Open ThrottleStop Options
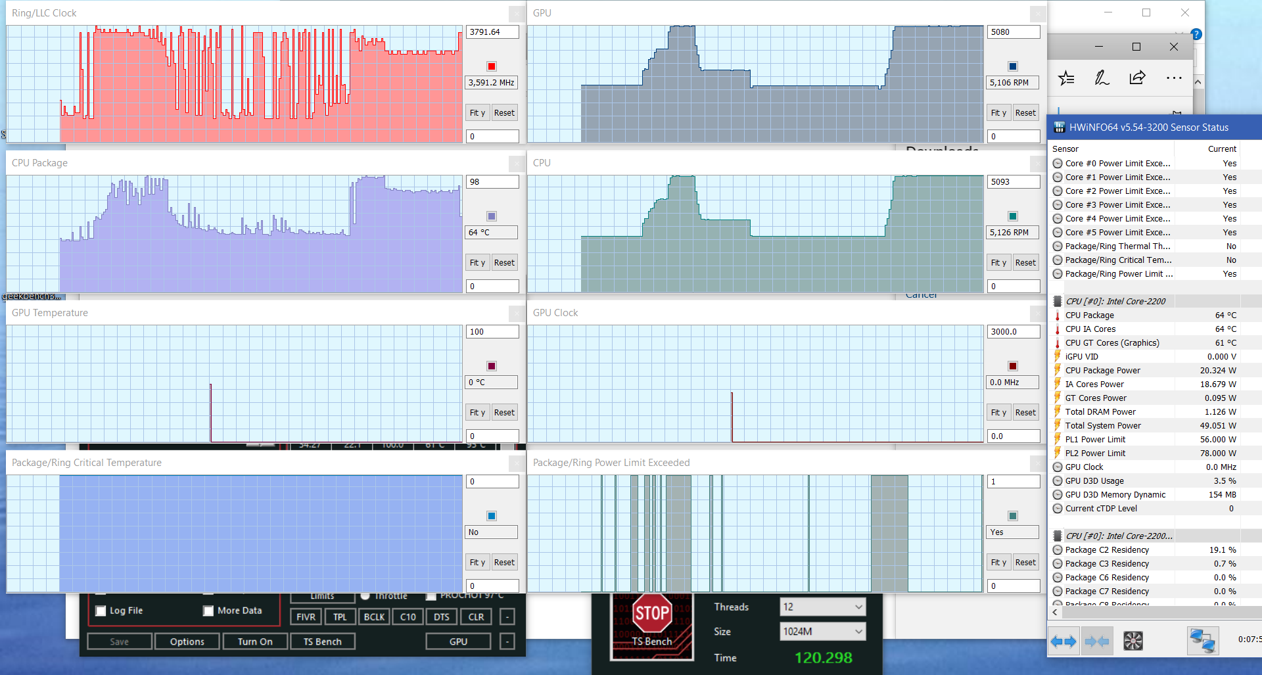 [187, 641]
